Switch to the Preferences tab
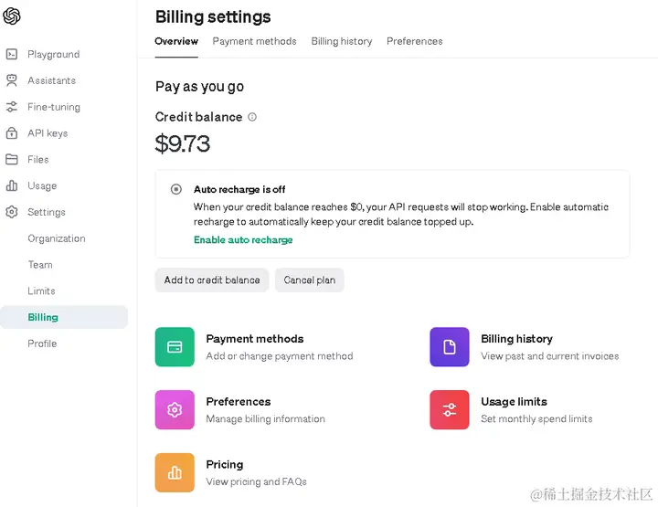The width and height of the screenshot is (658, 507). pos(415,41)
